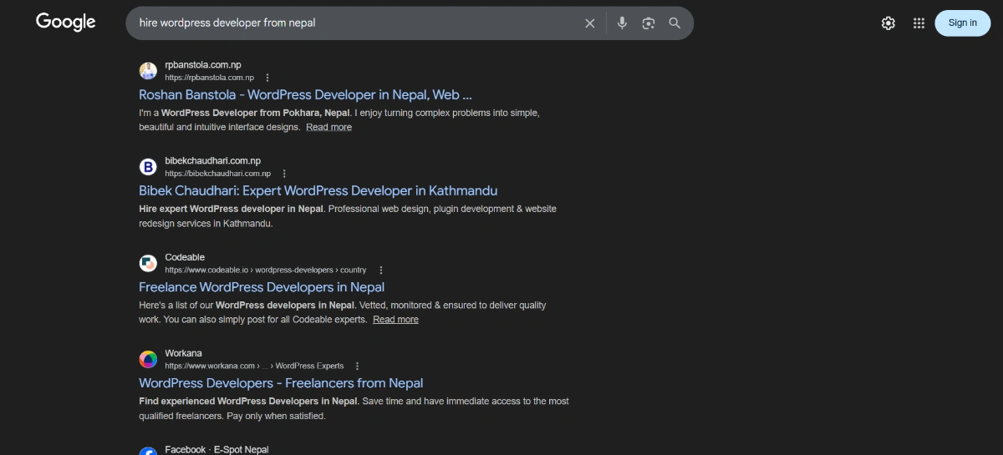The image size is (1003, 455).
Task: Click the Sign in button
Action: (962, 23)
